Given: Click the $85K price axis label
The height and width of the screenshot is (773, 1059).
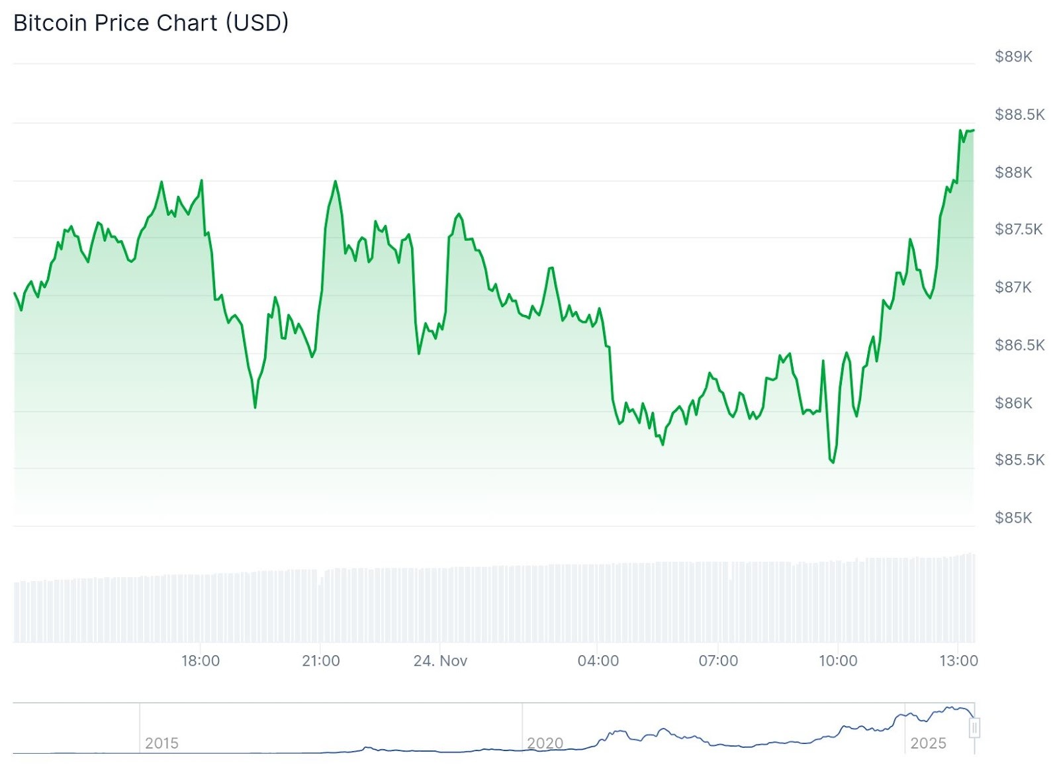Looking at the screenshot, I should click(x=1013, y=518).
